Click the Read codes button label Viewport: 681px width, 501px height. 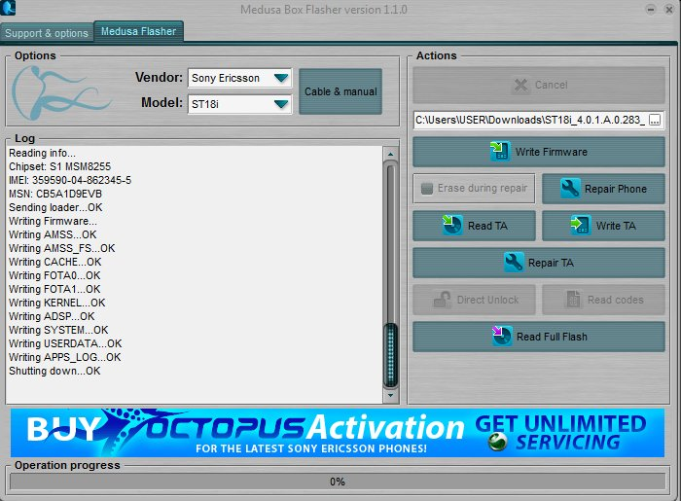(616, 300)
